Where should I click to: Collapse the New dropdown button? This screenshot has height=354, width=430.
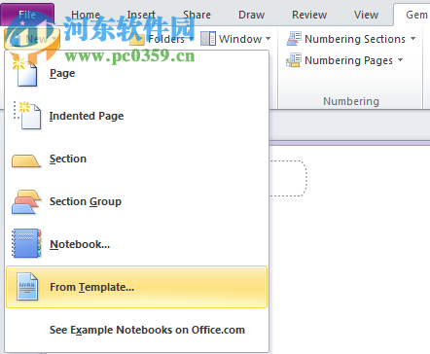click(32, 39)
